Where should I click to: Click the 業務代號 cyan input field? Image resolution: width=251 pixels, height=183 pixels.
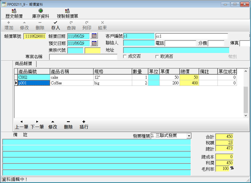[75, 50]
